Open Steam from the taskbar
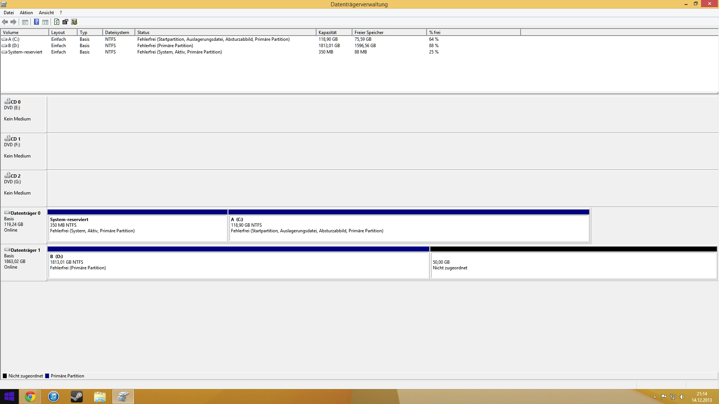This screenshot has width=719, height=404. (x=77, y=397)
